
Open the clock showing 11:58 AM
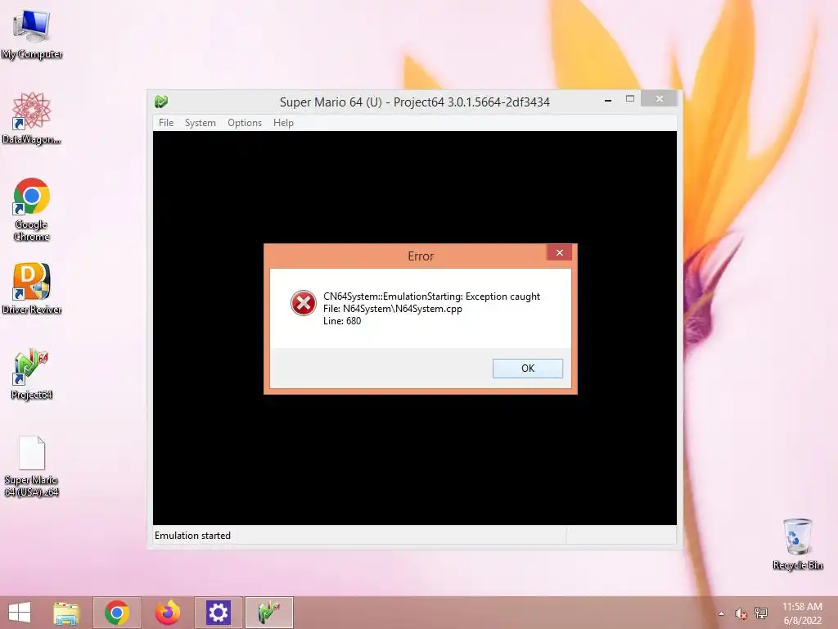pyautogui.click(x=802, y=613)
